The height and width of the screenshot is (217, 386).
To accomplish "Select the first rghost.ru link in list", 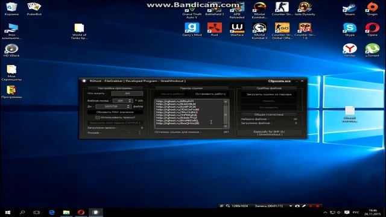I will pos(175,101).
